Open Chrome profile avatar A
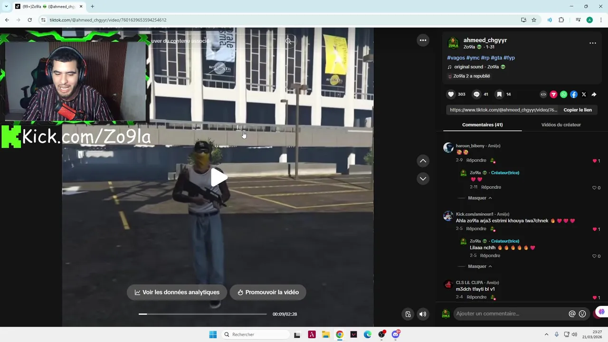The width and height of the screenshot is (608, 342). [589, 20]
